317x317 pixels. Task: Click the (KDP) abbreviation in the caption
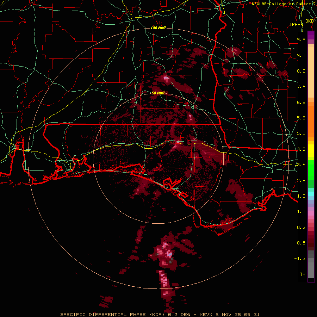coord(157,315)
